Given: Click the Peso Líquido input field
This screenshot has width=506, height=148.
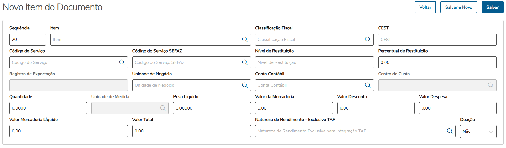Looking at the screenshot, I should click(212, 108).
